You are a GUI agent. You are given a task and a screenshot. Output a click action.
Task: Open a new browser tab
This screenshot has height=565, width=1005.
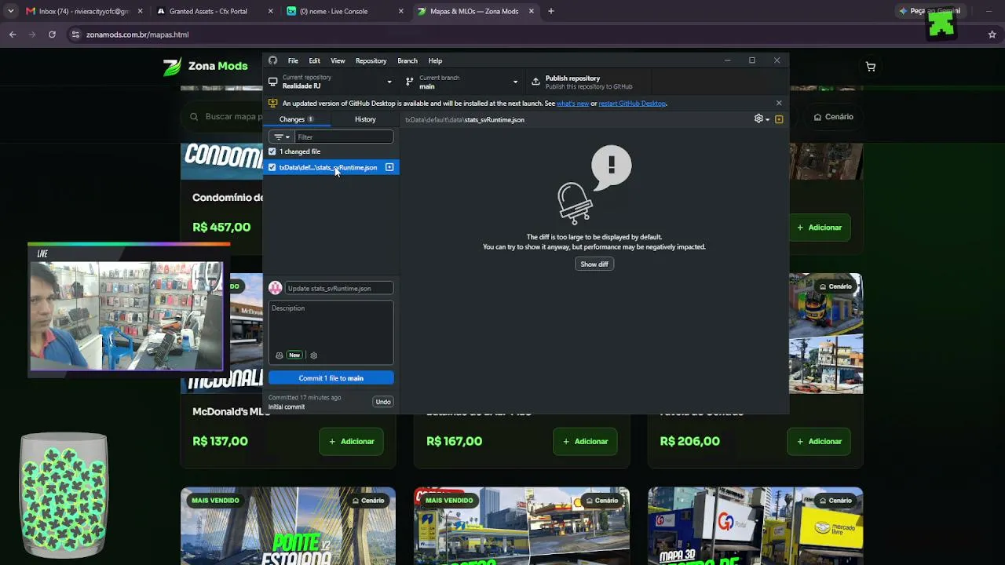pos(551,12)
